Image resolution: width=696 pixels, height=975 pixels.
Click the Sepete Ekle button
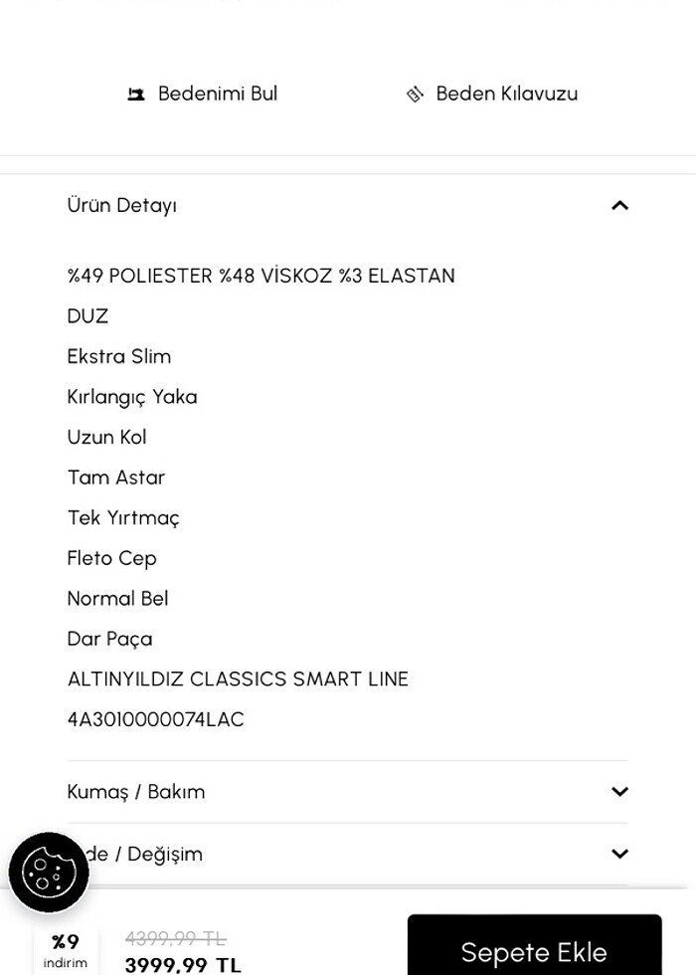(x=534, y=950)
